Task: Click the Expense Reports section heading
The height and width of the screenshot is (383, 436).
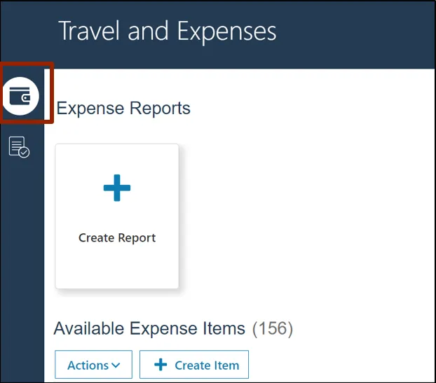Action: [123, 109]
